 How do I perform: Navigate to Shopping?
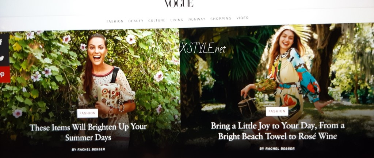tap(221, 19)
